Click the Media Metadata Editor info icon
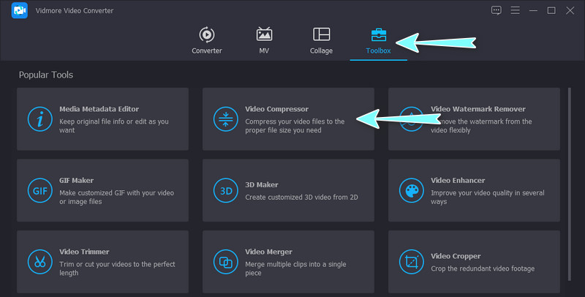Image resolution: width=585 pixels, height=297 pixels. point(39,119)
